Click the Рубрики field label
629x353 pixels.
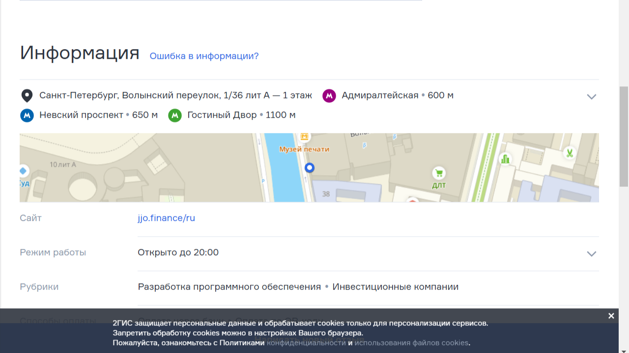pyautogui.click(x=39, y=287)
